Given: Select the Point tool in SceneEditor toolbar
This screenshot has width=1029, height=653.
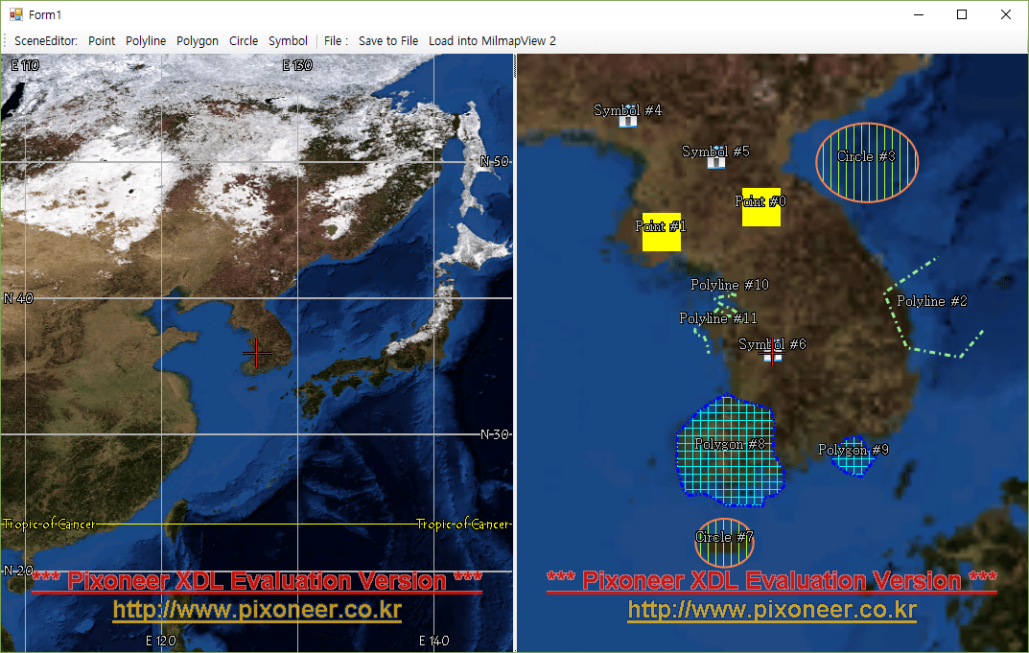Looking at the screenshot, I should point(101,40).
